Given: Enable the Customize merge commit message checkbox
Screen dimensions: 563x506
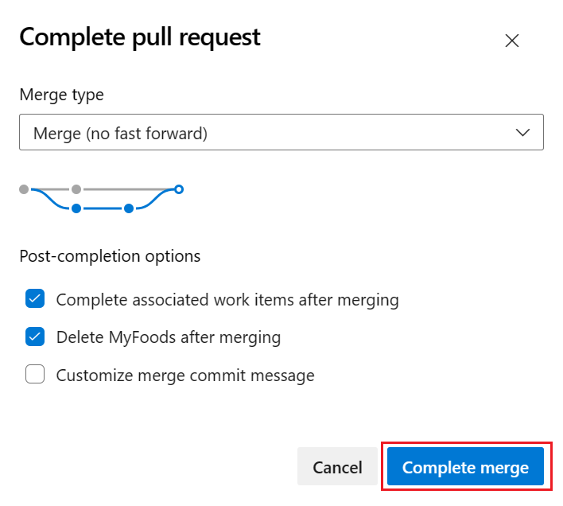Looking at the screenshot, I should tap(35, 375).
